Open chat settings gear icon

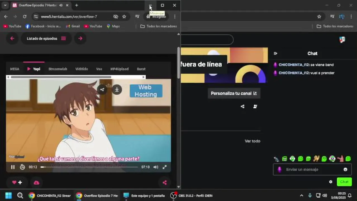pyautogui.click(x=331, y=182)
